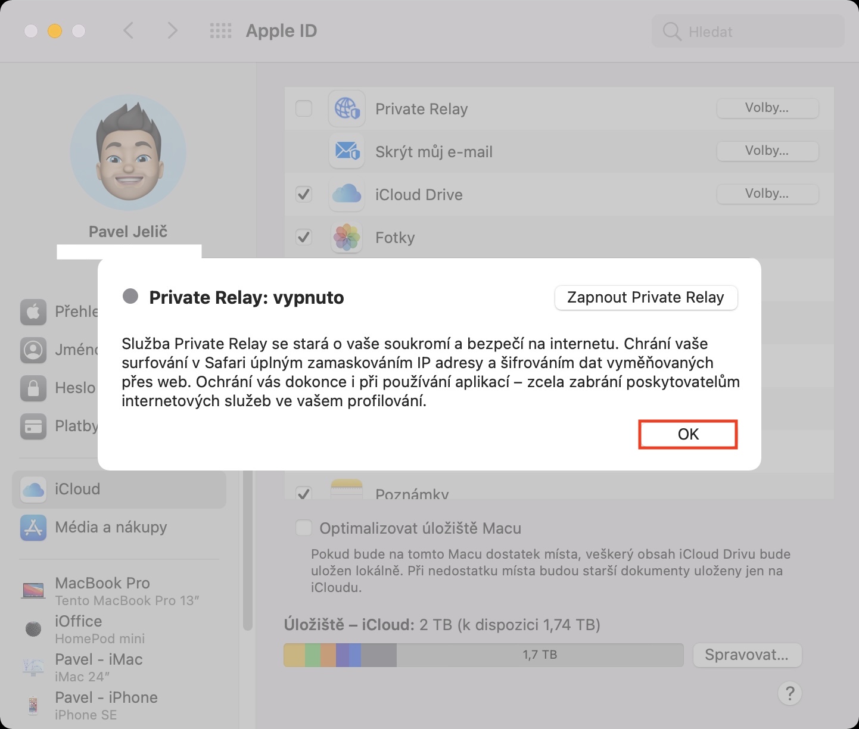Click the Memoji profile picture
This screenshot has height=729, width=859.
click(x=128, y=152)
